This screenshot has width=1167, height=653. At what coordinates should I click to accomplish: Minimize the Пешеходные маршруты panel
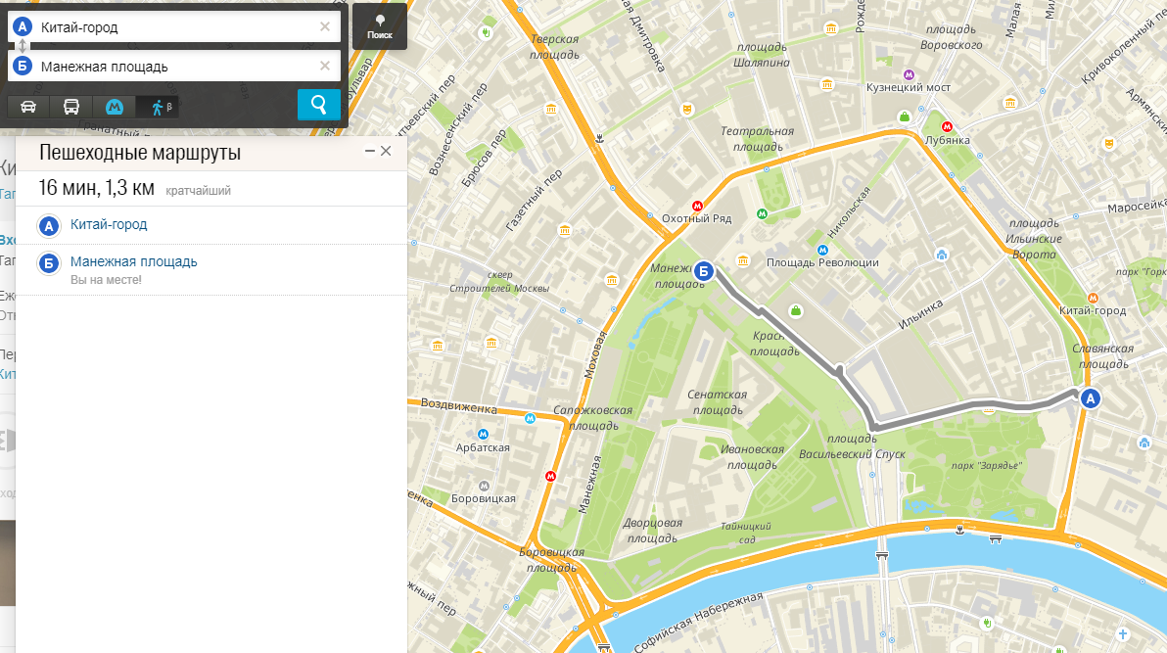[369, 151]
